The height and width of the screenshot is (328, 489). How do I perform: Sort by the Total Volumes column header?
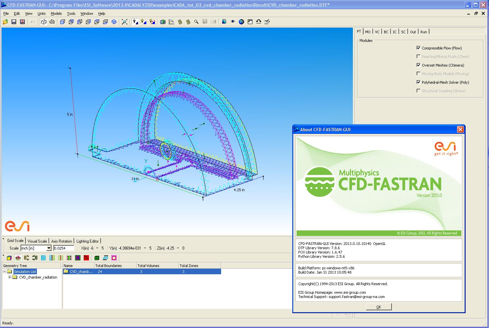click(x=158, y=265)
